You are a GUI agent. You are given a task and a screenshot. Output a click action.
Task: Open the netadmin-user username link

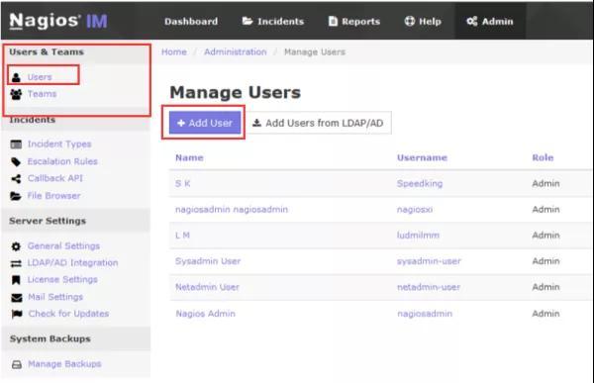(x=428, y=287)
